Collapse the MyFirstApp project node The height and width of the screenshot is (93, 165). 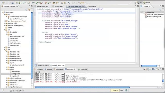pos(3,12)
